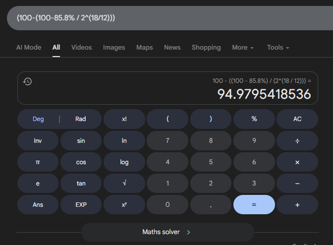Viewport: 333px width, 245px height.
Task: Click digit 7 on the keypad
Action: (x=167, y=141)
